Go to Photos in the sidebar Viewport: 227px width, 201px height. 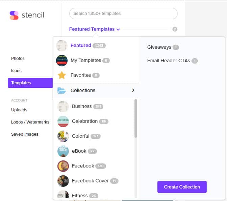pyautogui.click(x=18, y=59)
